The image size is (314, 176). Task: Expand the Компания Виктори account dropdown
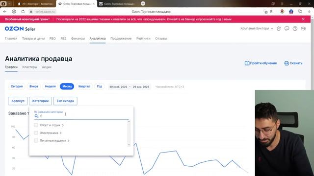[x=257, y=28]
